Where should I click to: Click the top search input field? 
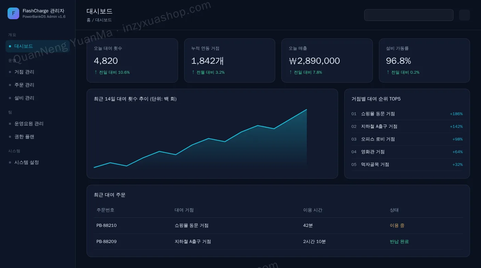pyautogui.click(x=409, y=15)
